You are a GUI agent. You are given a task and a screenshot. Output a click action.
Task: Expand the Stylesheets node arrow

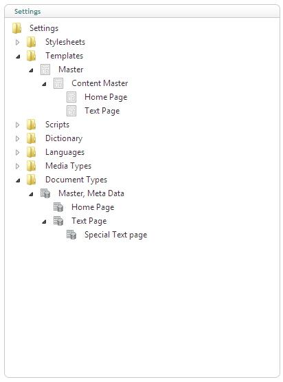[17, 42]
